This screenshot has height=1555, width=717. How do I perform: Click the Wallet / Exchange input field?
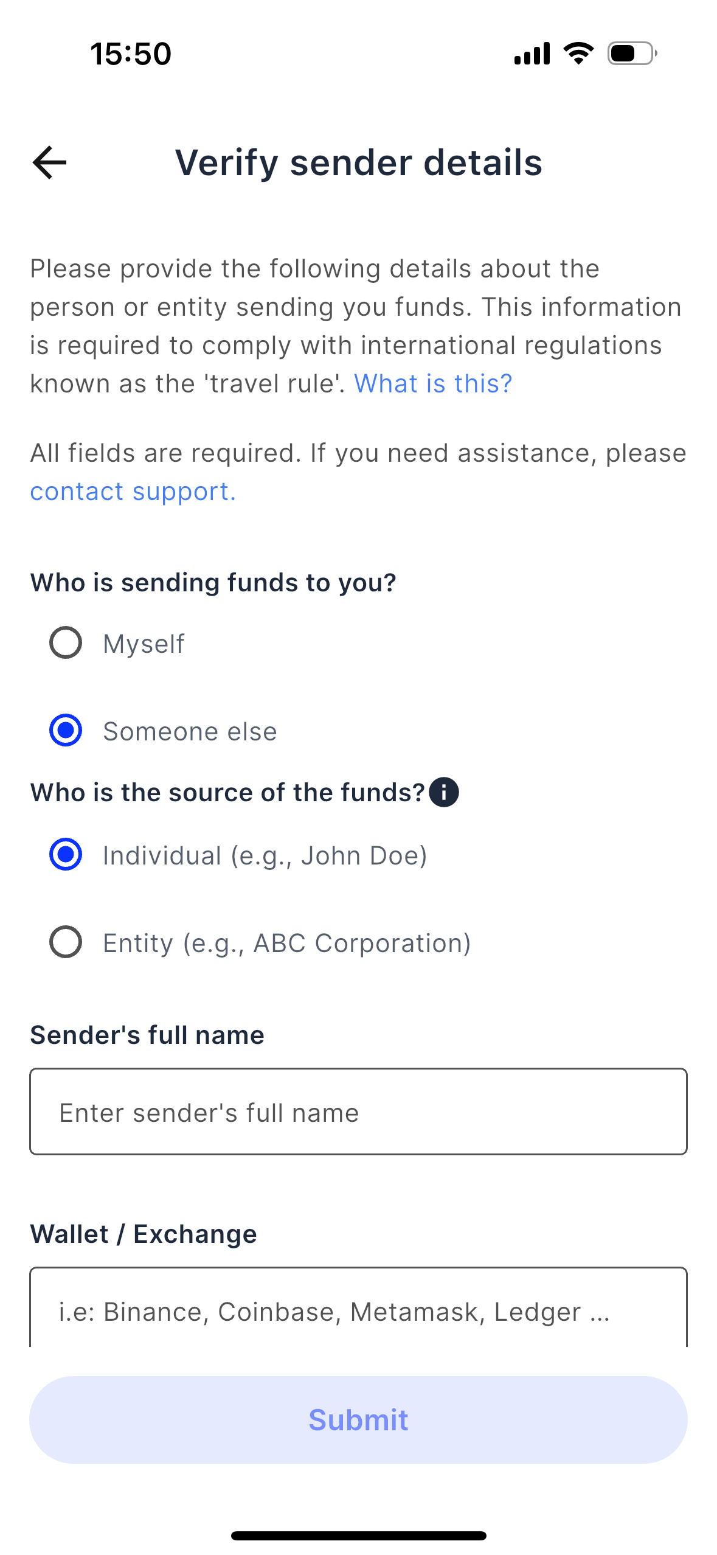point(358,1310)
